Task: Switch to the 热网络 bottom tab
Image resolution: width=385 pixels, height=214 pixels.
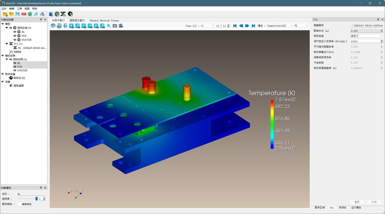Action: click(x=342, y=208)
